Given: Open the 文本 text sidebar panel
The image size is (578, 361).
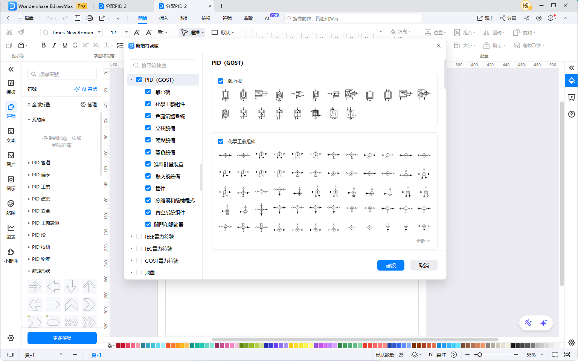Looking at the screenshot, I should click(x=11, y=135).
